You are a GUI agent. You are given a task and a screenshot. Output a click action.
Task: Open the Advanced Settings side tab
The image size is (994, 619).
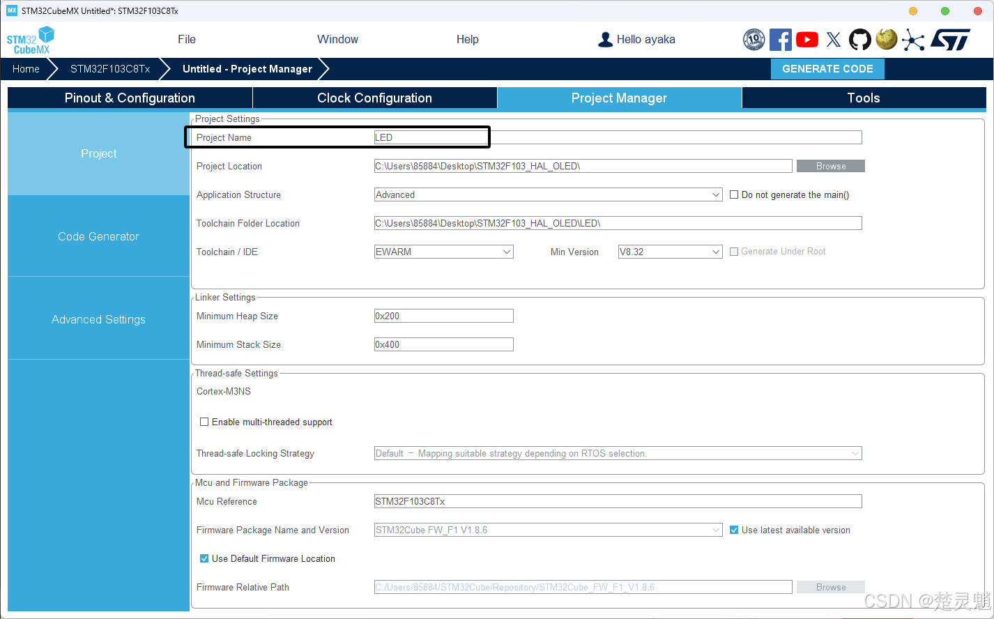(x=98, y=319)
